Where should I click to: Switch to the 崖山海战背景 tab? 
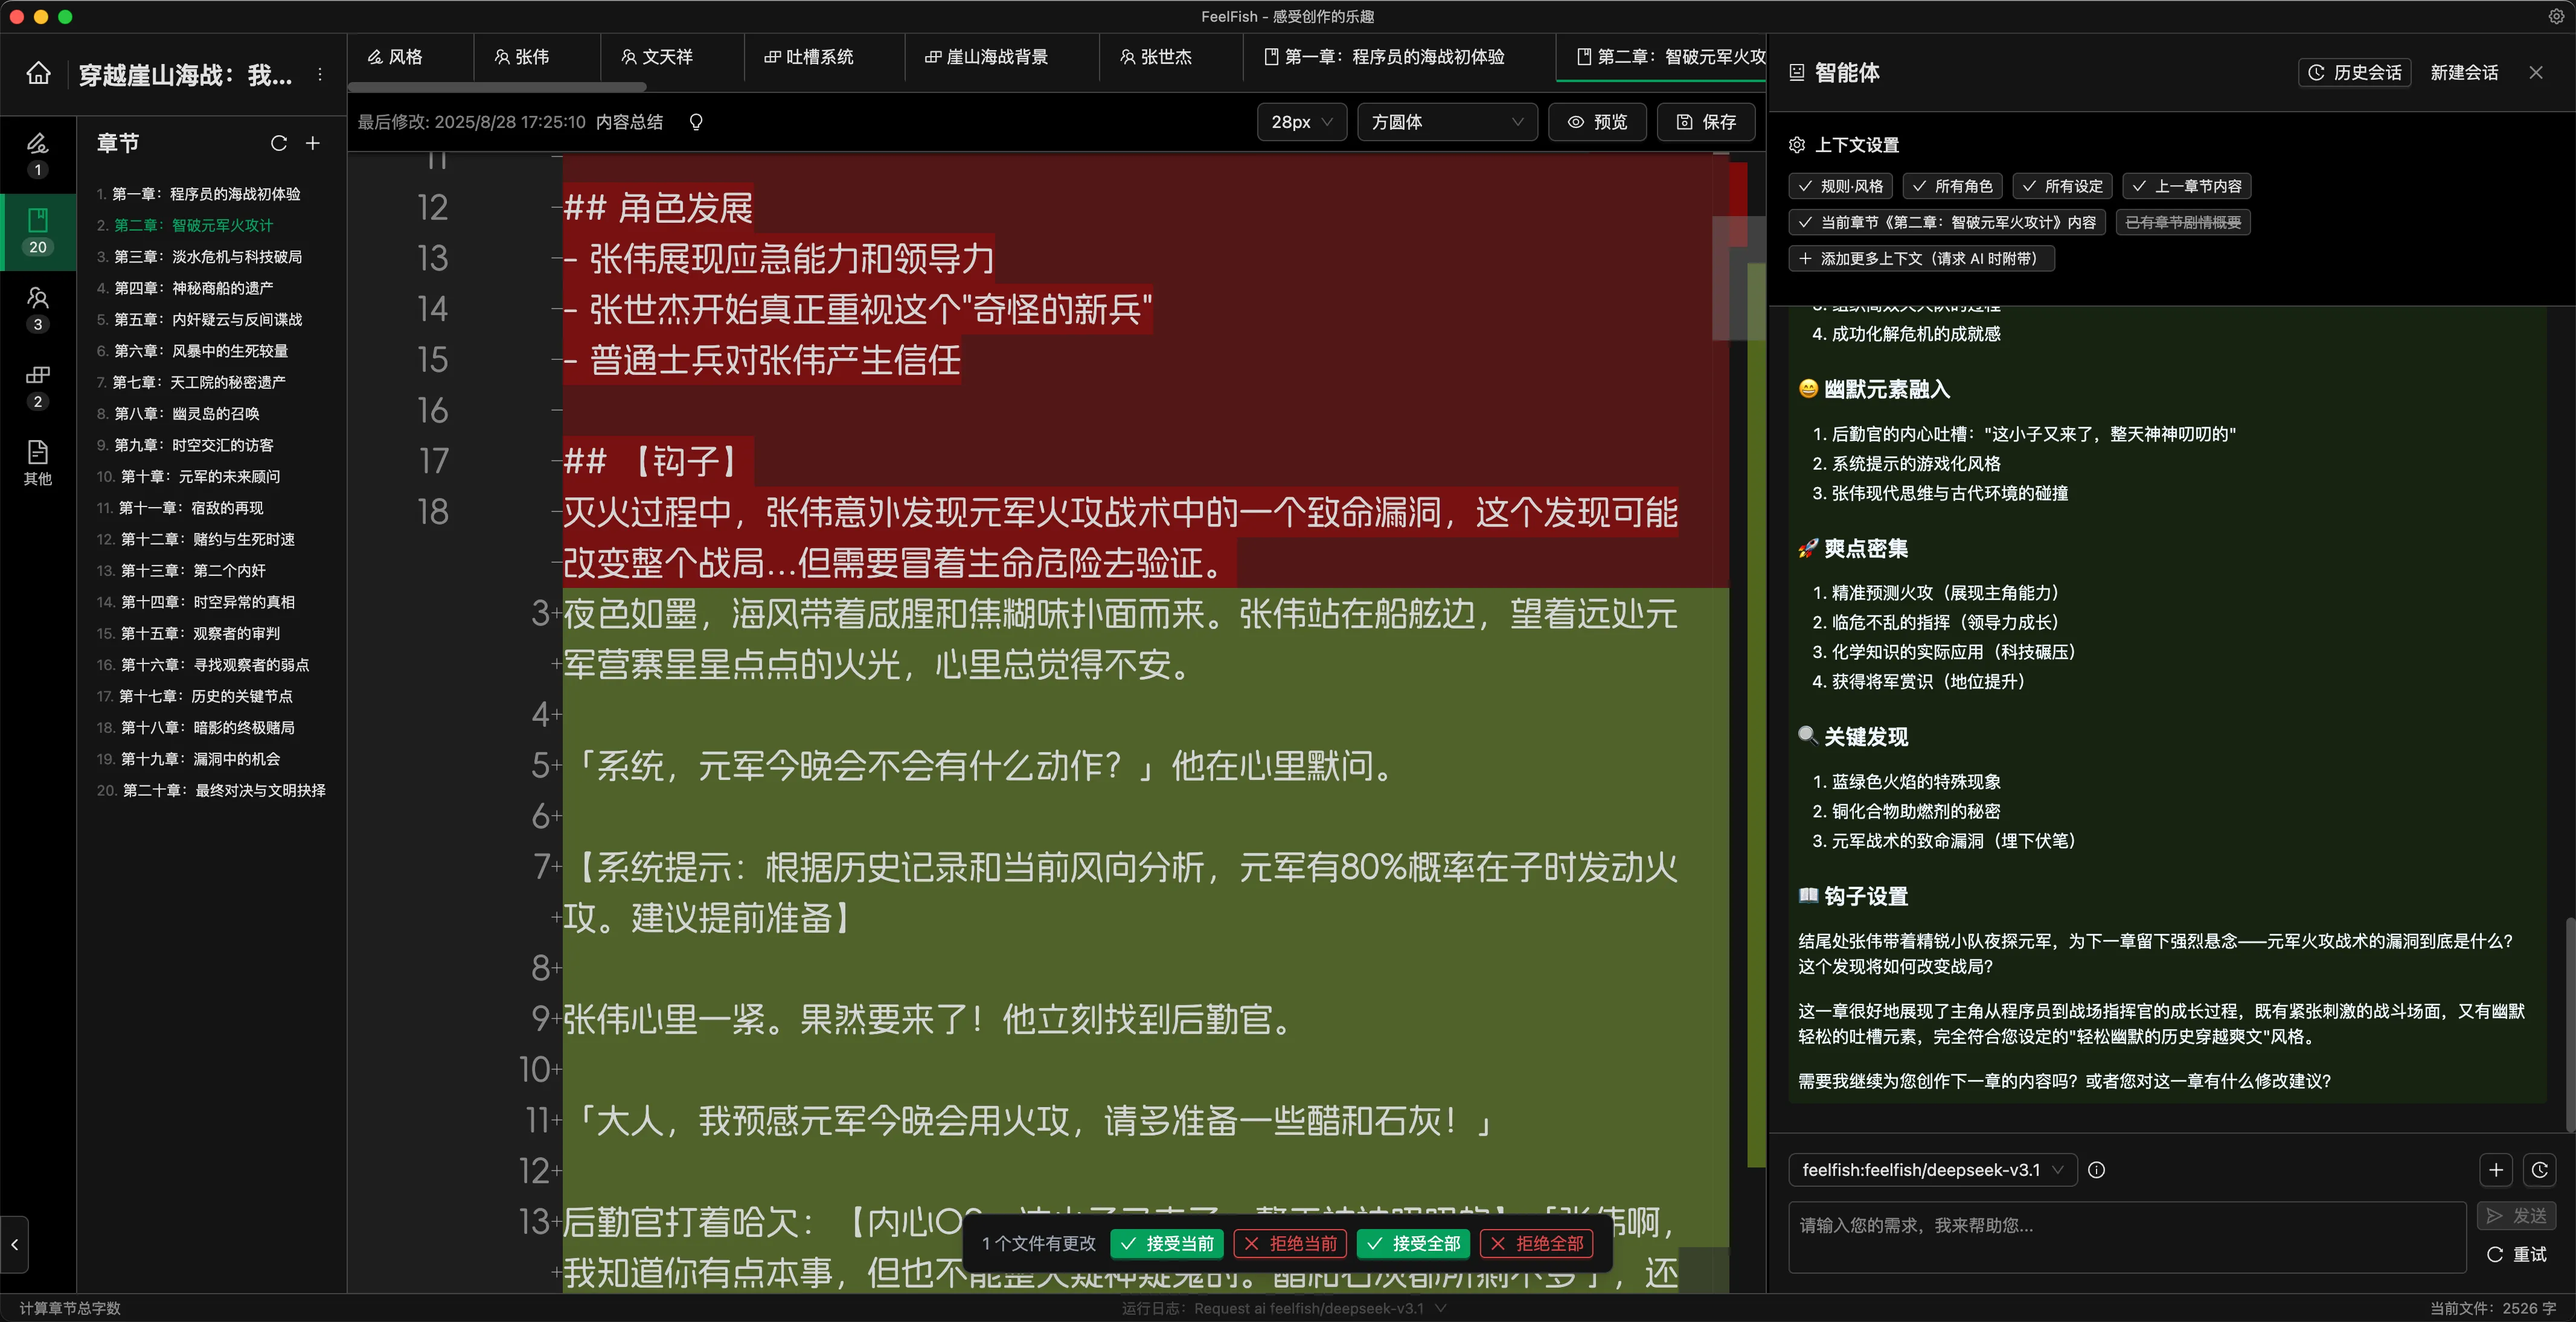986,57
